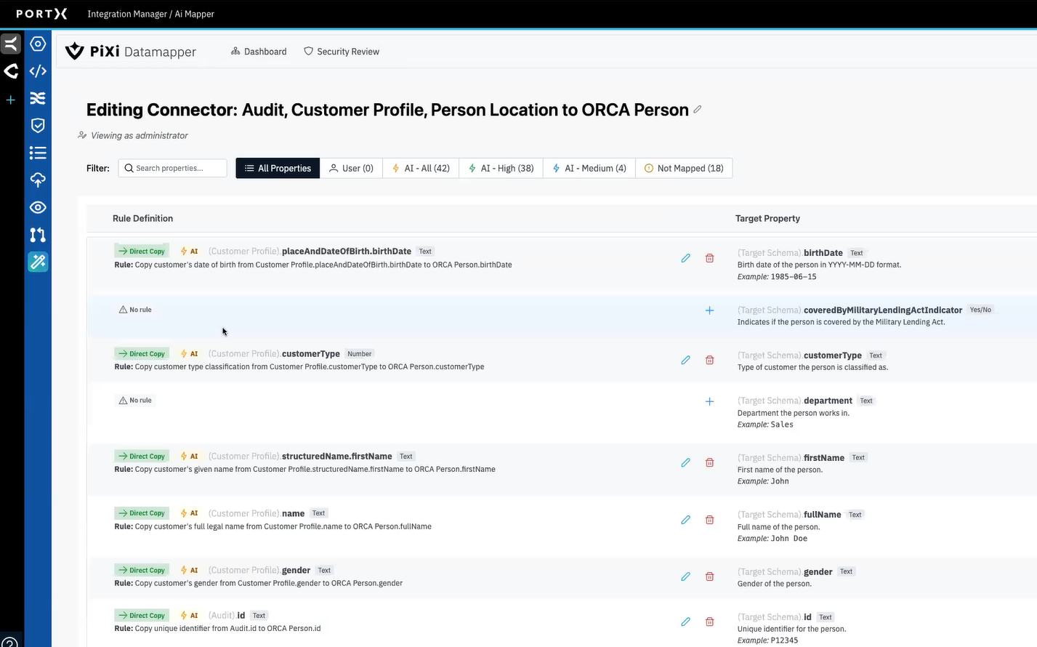Show AI - High (38) properties
Screen dimensions: 1037x647
(501, 169)
